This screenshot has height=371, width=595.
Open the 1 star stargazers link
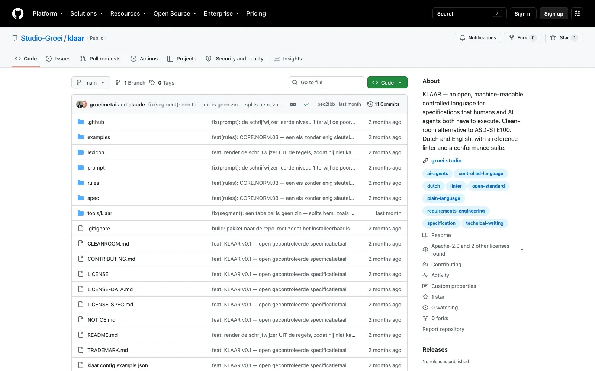click(x=434, y=297)
